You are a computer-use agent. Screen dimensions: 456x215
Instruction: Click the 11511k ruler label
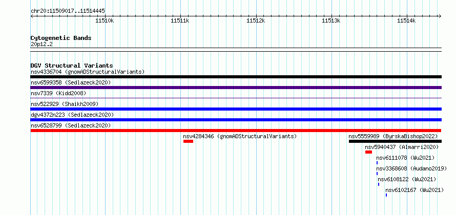point(180,20)
